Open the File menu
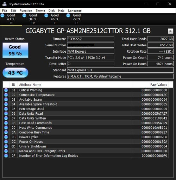176x180 pixels. (x=5, y=11)
